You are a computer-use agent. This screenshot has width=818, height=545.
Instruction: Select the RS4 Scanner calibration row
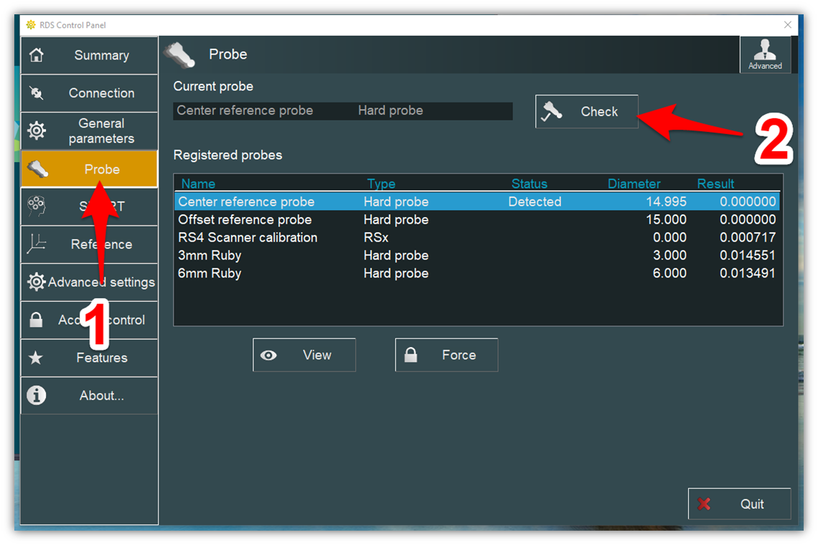pyautogui.click(x=248, y=237)
